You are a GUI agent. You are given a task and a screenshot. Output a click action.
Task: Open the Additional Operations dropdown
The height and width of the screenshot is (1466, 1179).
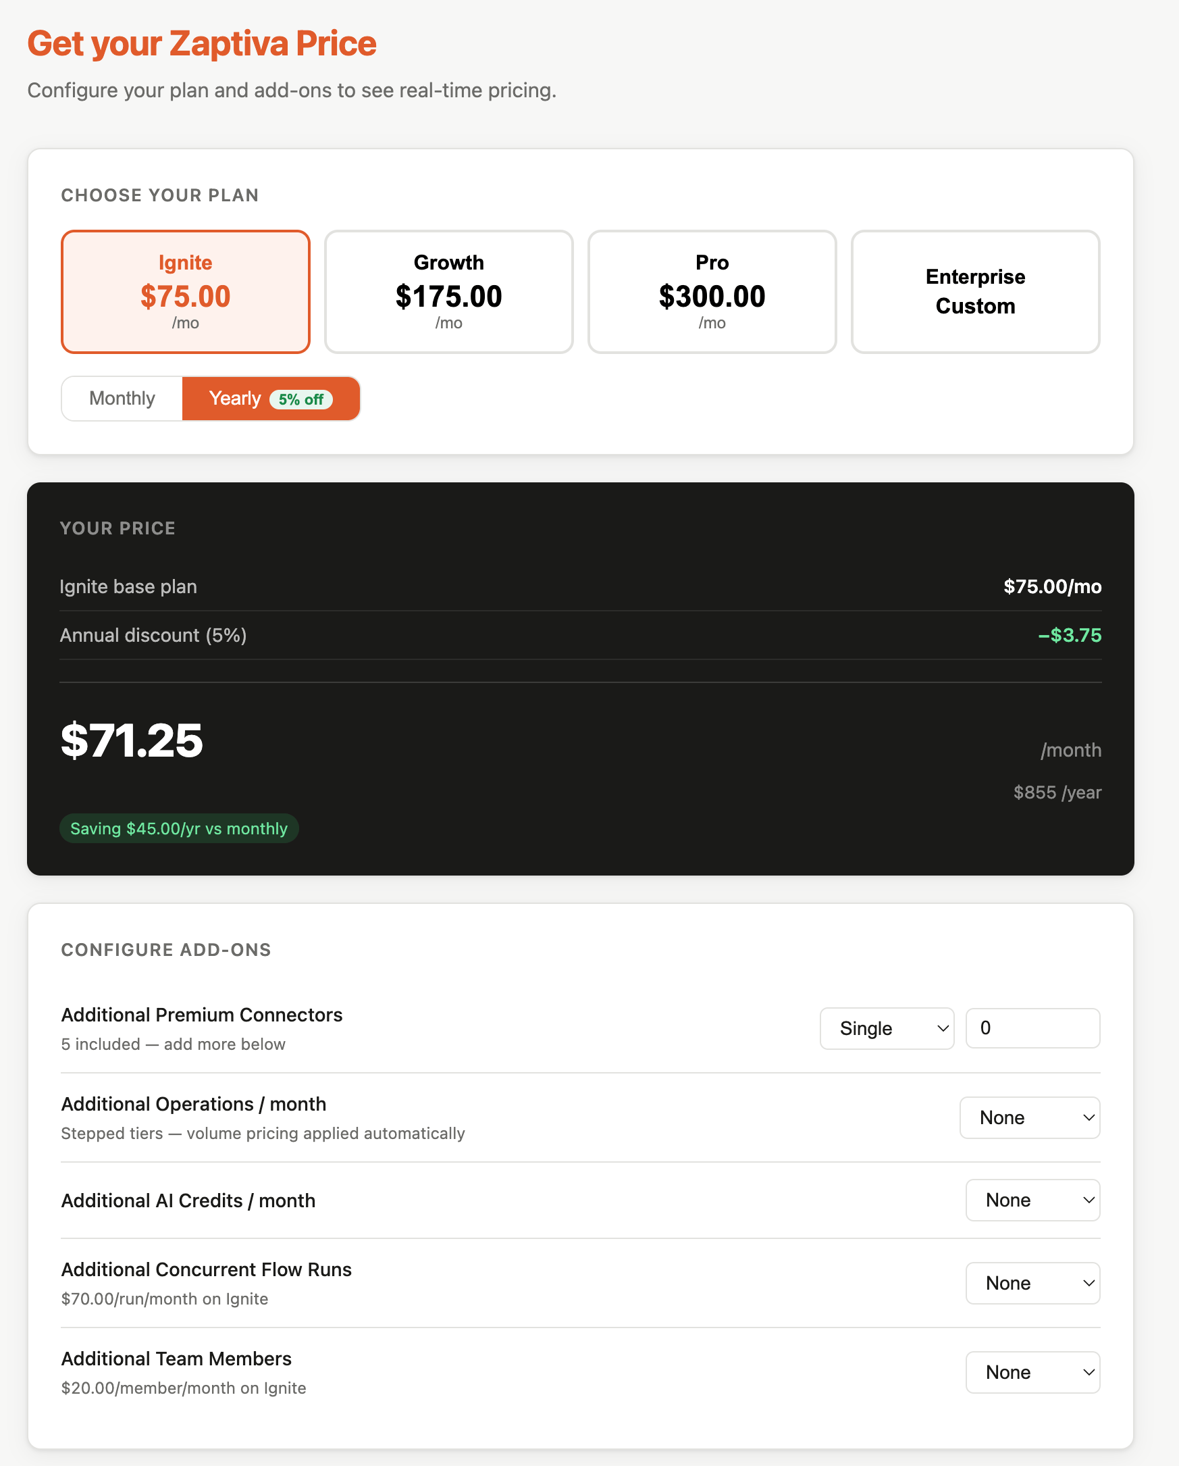point(1030,1118)
